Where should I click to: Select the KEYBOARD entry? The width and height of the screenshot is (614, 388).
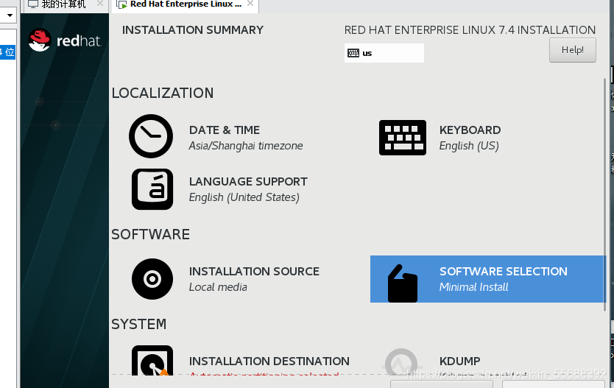pyautogui.click(x=470, y=130)
